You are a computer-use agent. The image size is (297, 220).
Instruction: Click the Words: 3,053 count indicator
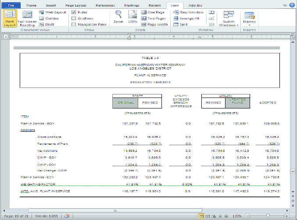pyautogui.click(x=46, y=216)
